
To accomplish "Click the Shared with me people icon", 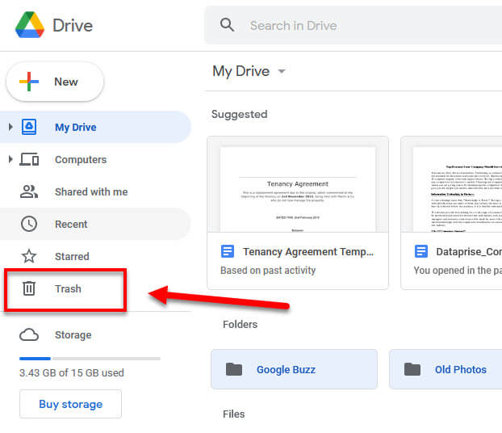I will 29,191.
